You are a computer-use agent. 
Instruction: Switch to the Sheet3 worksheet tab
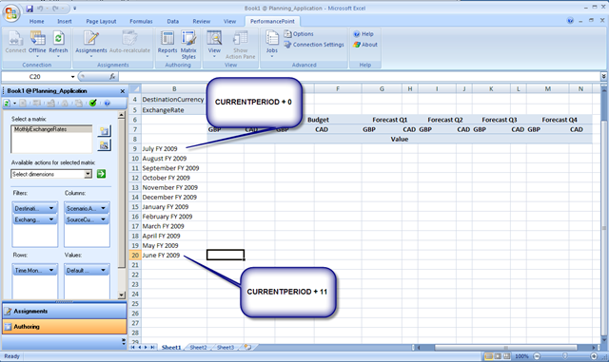point(226,347)
